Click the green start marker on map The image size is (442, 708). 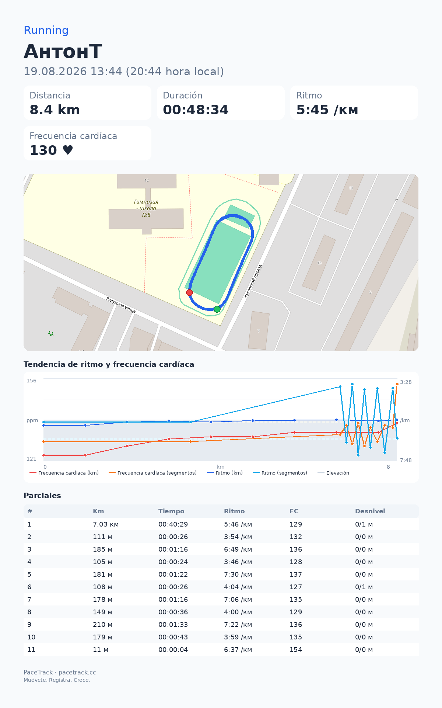[217, 309]
